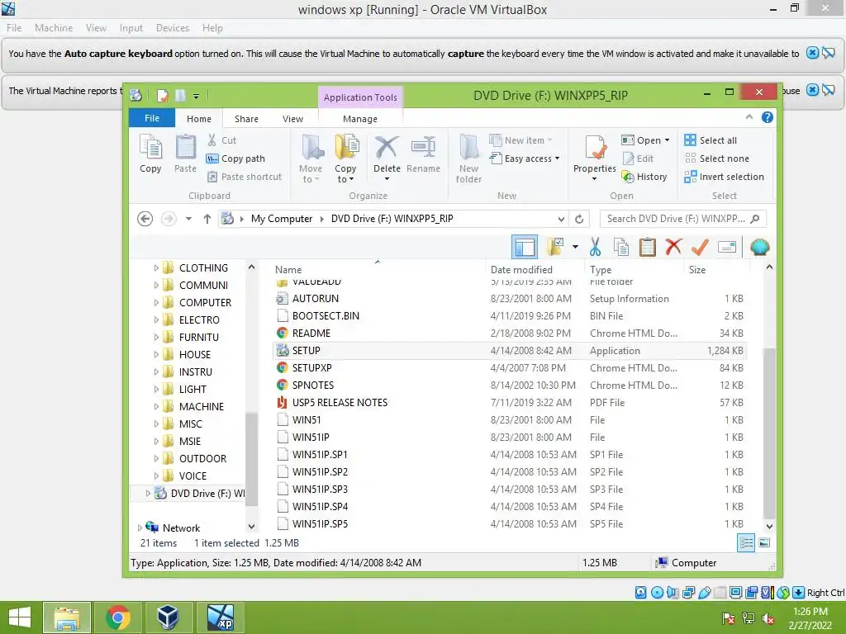This screenshot has height=634, width=846.
Task: Toggle the layout pane icon in lower toolbar
Action: click(525, 247)
